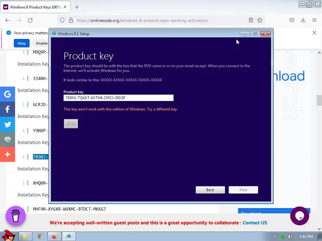Switch to Windows Setup taskbar icon
Image resolution: width=322 pixels, height=241 pixels.
69,237
